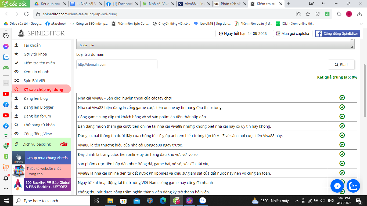Click Ngày hết hạn 24-09-2023 button
Screen dimensions: 367x206
[x=243, y=34]
